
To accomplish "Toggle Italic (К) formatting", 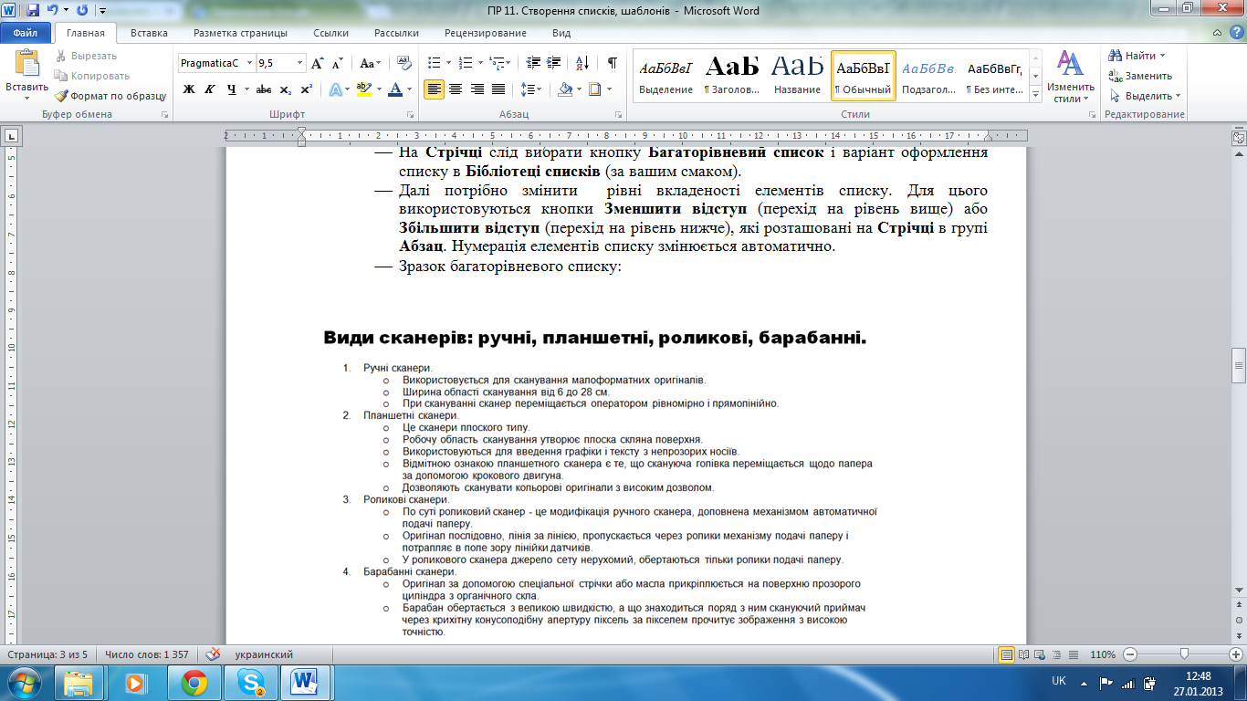I will 210,89.
